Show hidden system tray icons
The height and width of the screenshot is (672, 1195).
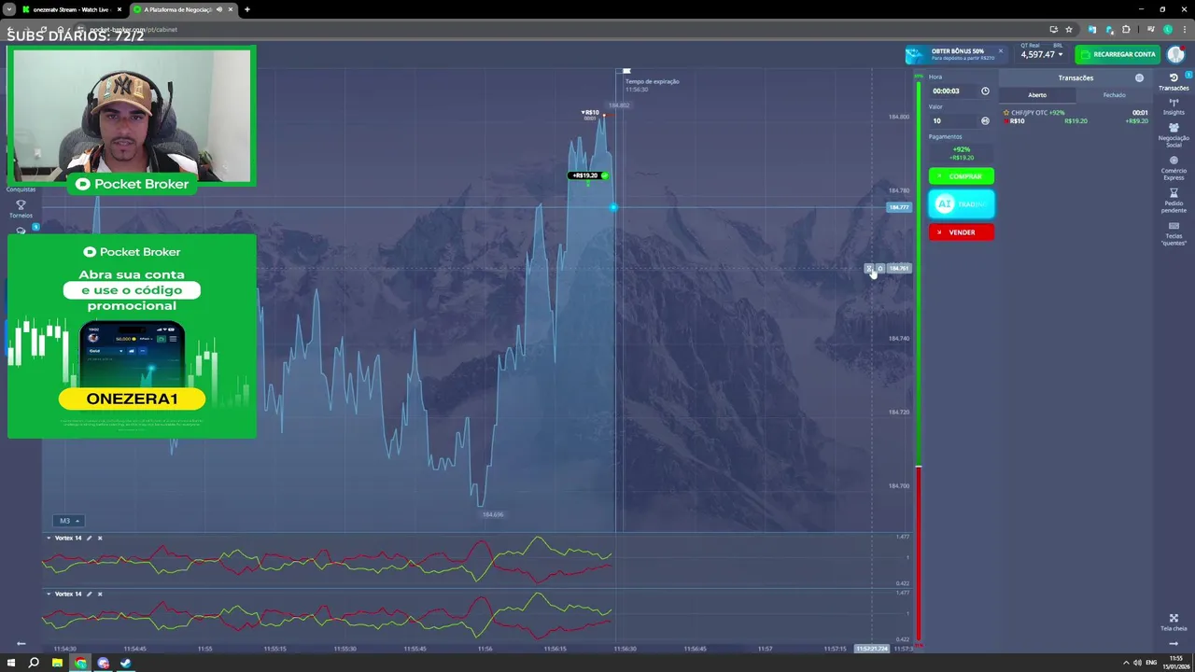coord(1125,663)
